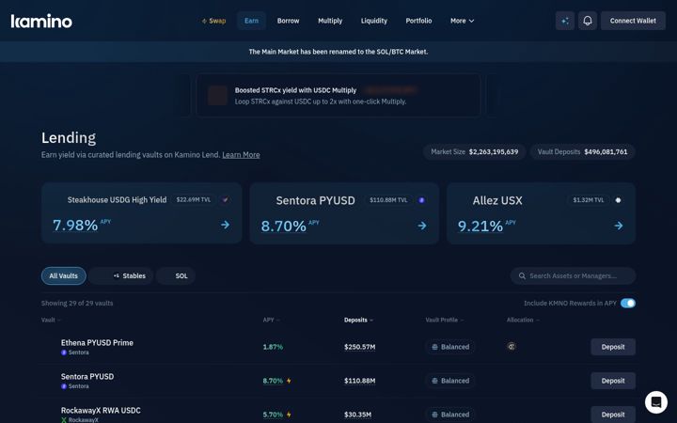Select the Earn tab
The height and width of the screenshot is (423, 677).
251,21
